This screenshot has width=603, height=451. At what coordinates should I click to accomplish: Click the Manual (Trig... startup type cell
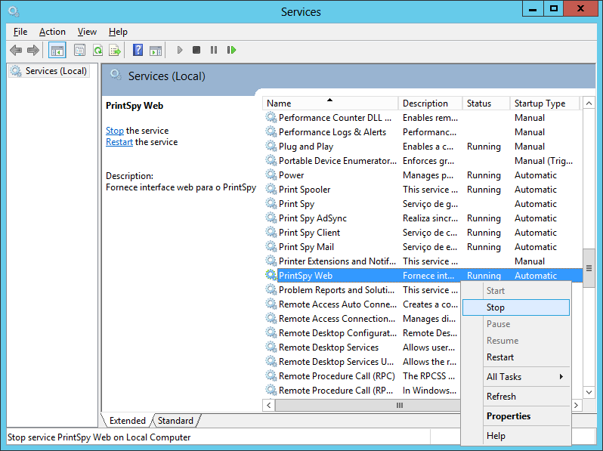coord(544,161)
